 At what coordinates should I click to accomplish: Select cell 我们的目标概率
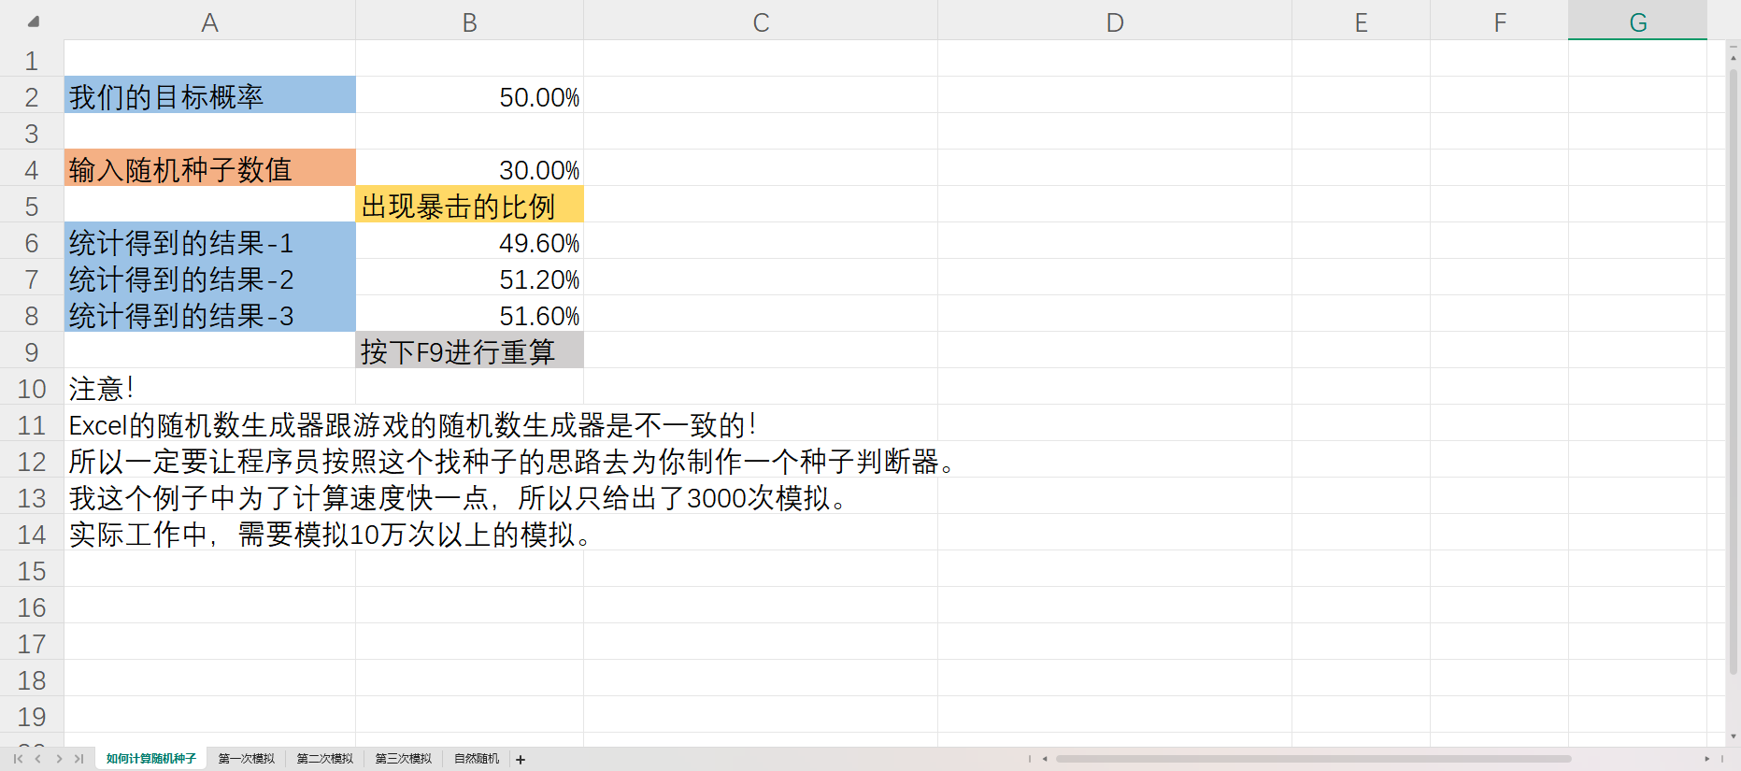pyautogui.click(x=210, y=95)
